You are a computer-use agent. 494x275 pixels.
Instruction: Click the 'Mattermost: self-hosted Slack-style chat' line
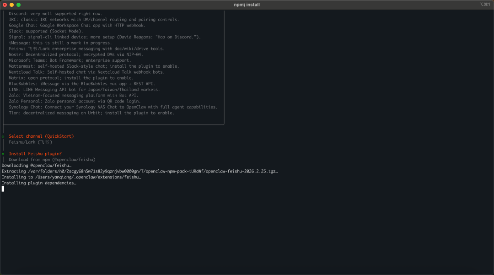click(94, 66)
